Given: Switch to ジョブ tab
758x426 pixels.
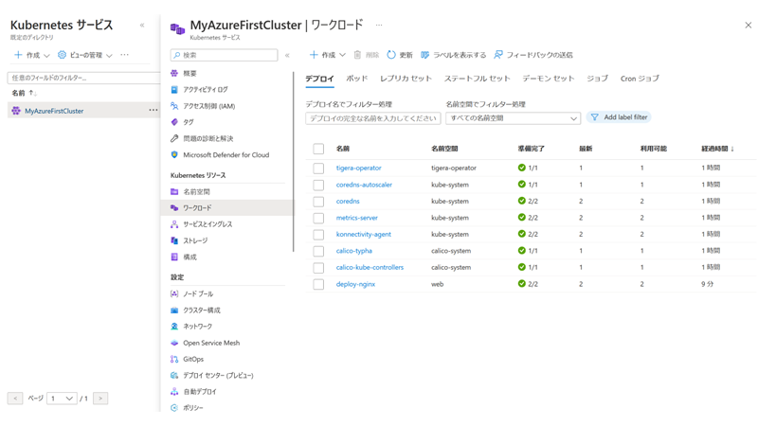Looking at the screenshot, I should click(598, 79).
